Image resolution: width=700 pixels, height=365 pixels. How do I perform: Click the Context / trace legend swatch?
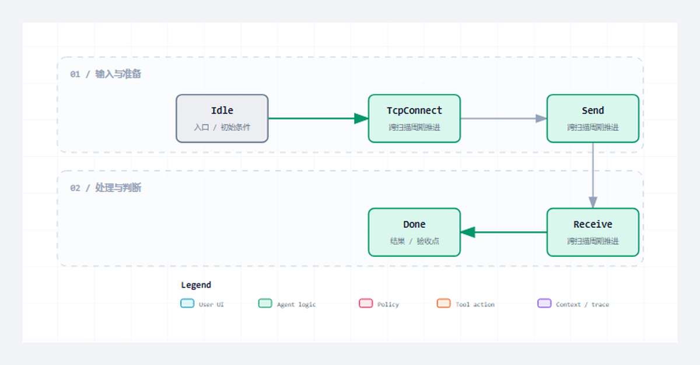(x=544, y=304)
